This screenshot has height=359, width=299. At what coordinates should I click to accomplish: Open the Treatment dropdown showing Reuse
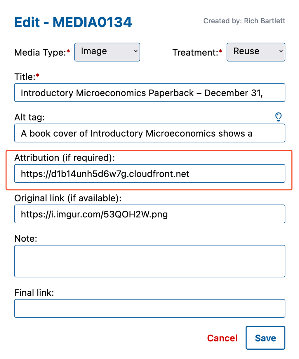pos(256,52)
